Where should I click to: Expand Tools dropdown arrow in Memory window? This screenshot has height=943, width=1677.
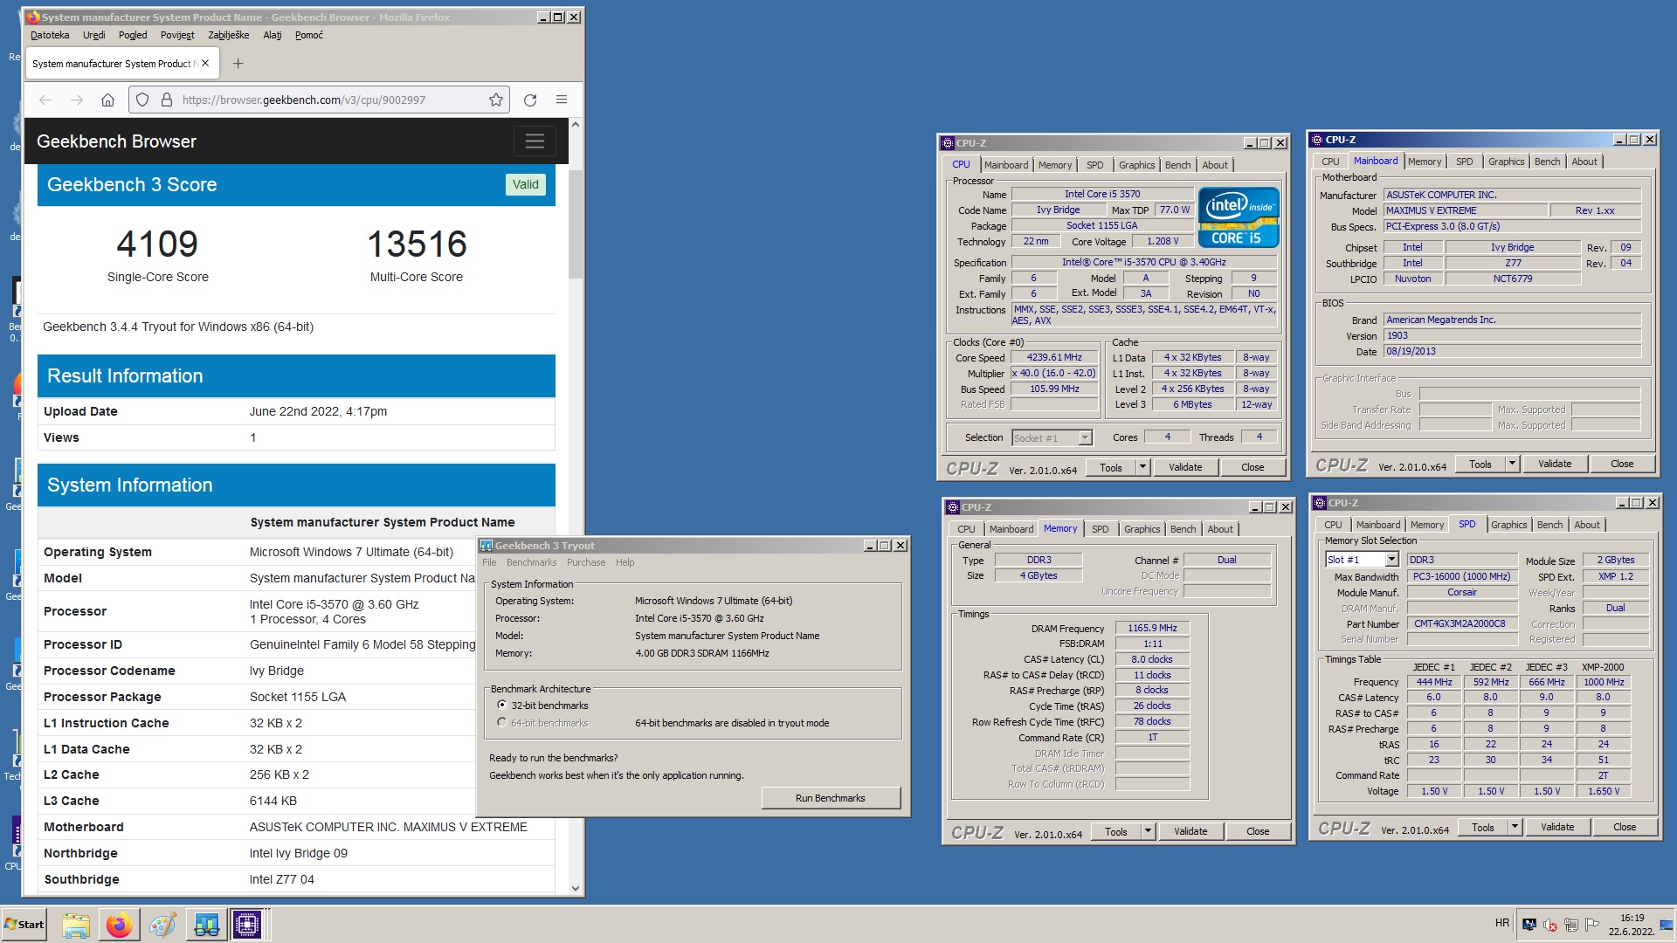tap(1148, 831)
